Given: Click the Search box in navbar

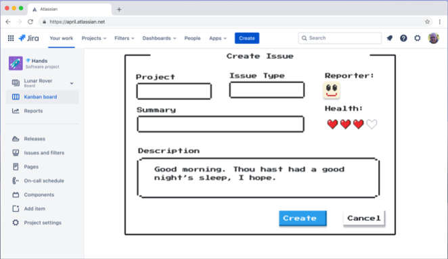Looking at the screenshot, I should tap(340, 38).
